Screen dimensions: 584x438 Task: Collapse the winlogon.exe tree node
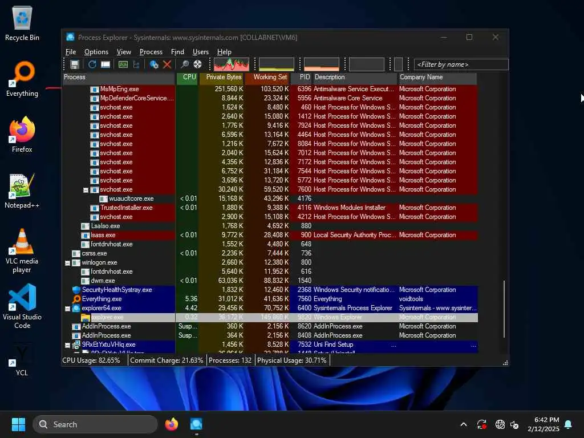67,263
